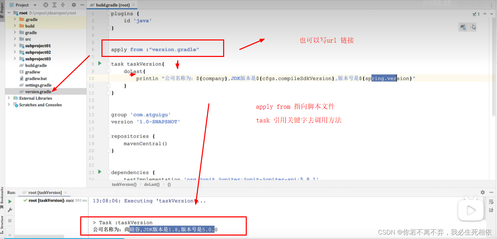Expand the .gradle folder
Viewport: 497px width, 239px height.
[15, 20]
